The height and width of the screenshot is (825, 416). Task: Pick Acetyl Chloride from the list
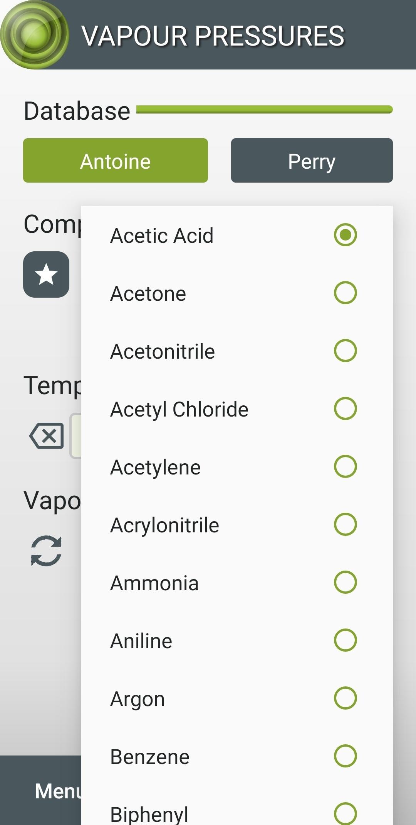[237, 409]
